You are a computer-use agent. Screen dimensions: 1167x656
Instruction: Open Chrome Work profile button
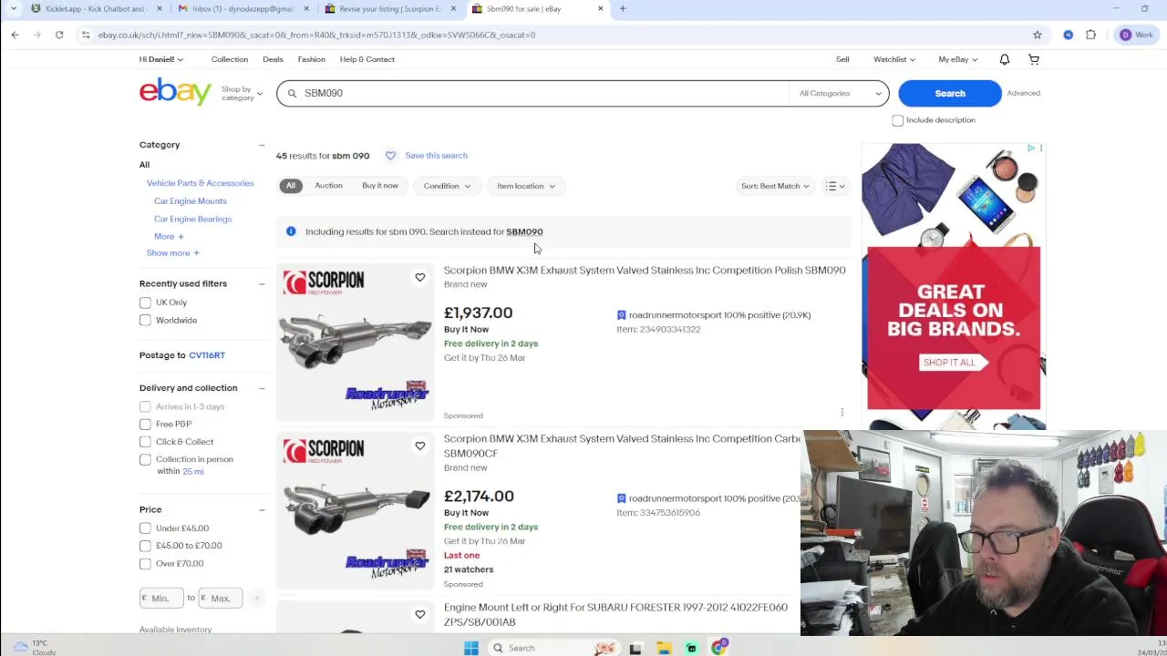[1136, 35]
